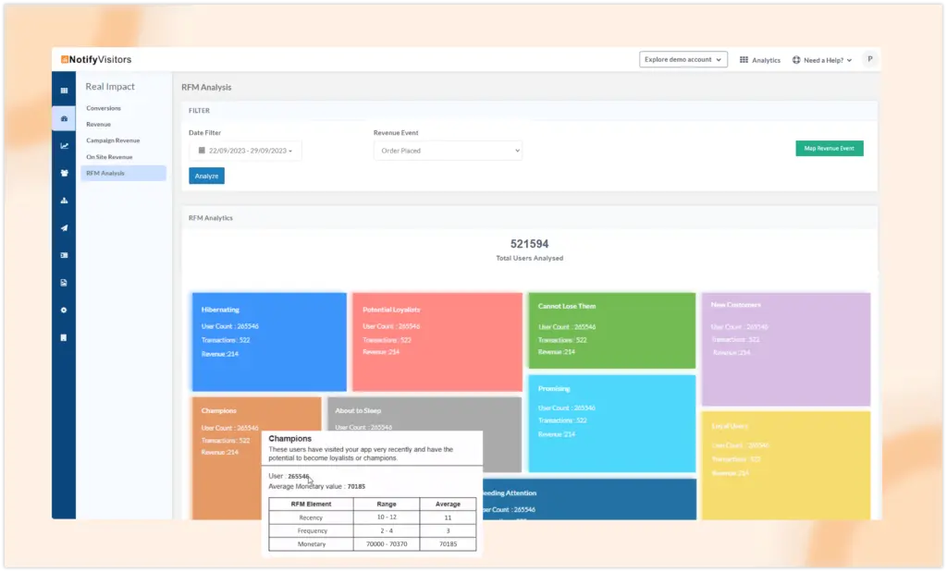
Task: Open On Site Revenue menu item
Action: coord(109,157)
